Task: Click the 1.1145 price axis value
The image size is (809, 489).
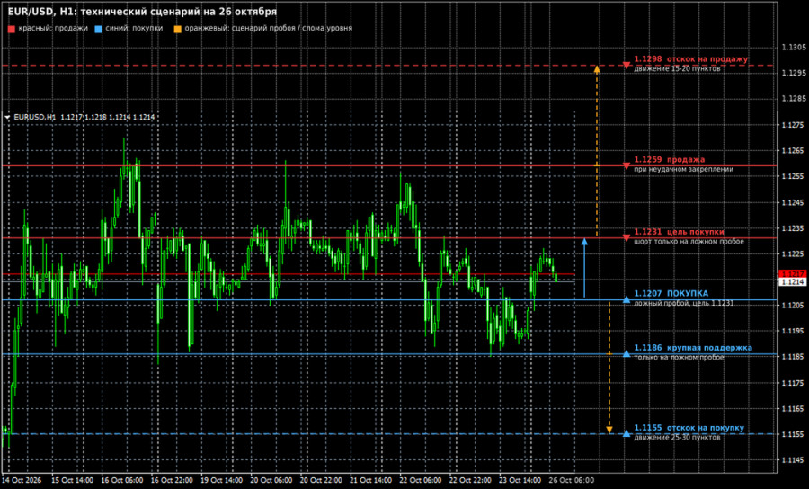Action: coord(794,460)
